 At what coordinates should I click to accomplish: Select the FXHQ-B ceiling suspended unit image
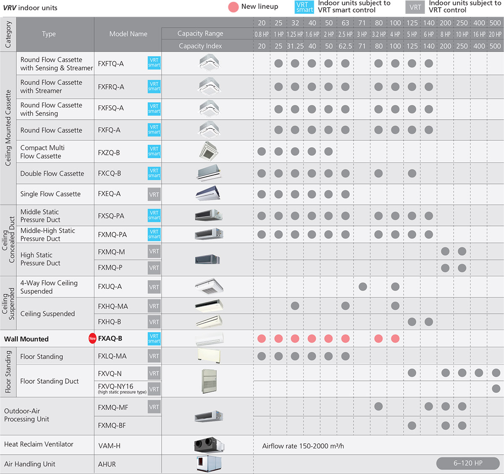coord(209,322)
